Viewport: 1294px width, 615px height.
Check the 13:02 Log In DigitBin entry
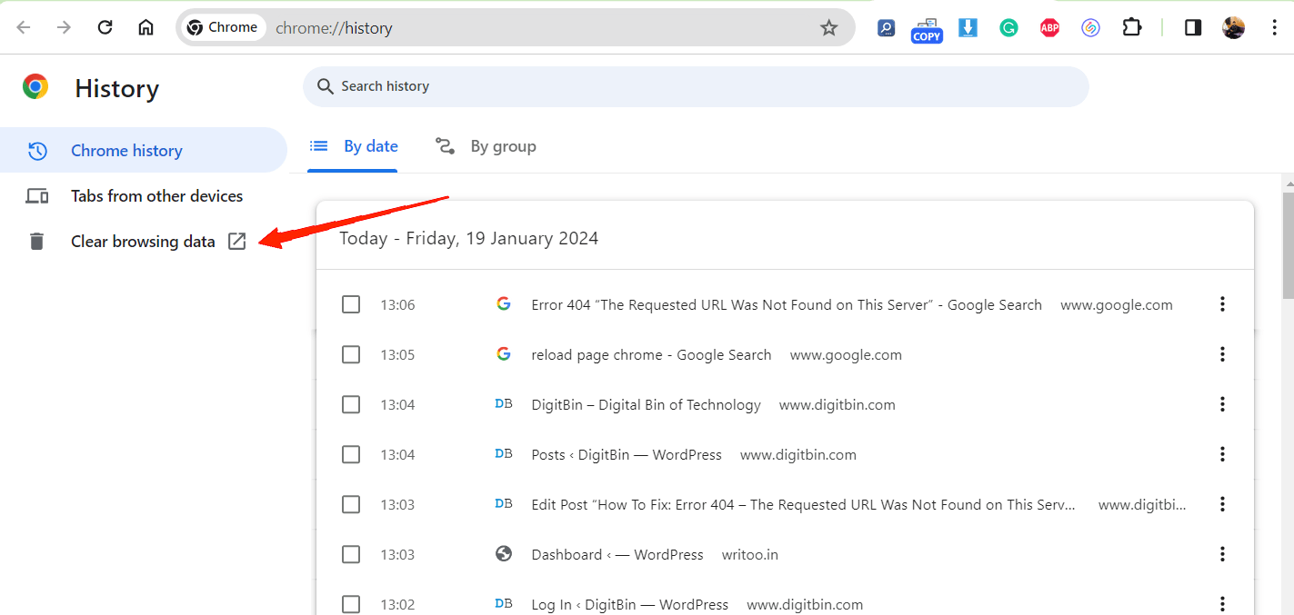click(351, 604)
